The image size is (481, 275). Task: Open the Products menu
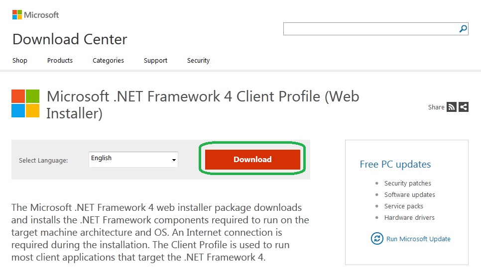(60, 61)
